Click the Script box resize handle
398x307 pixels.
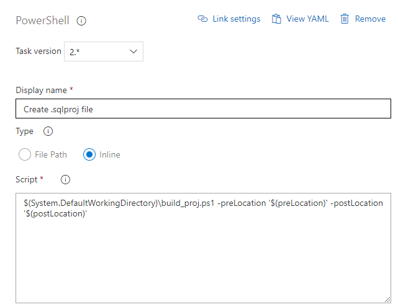click(387, 299)
